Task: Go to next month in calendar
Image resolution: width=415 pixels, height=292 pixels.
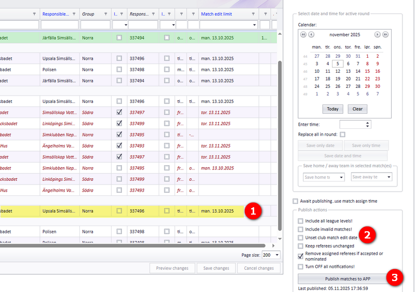Action: point(377,34)
